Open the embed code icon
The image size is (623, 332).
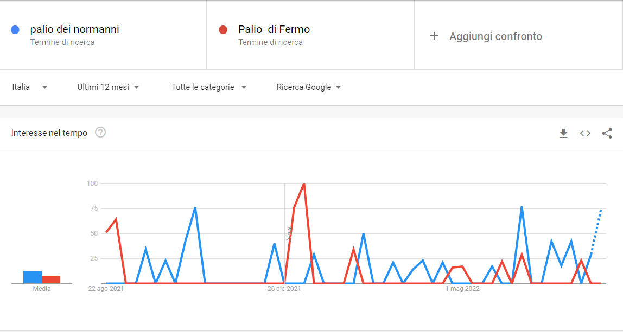coord(585,133)
